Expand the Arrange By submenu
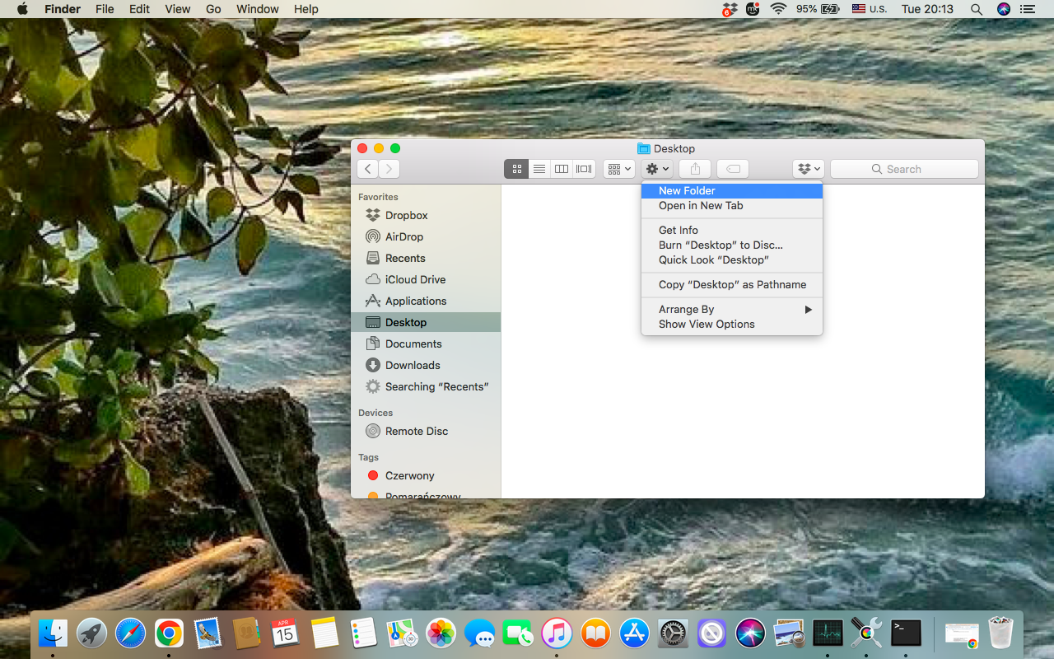This screenshot has width=1054, height=659. point(732,309)
